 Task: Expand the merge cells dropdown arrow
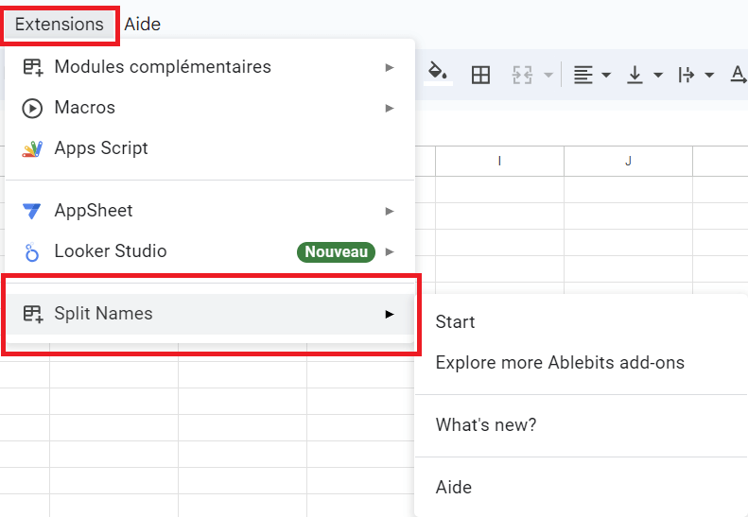pyautogui.click(x=548, y=76)
